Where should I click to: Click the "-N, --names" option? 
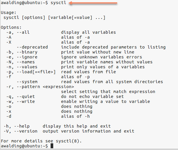(21, 62)
